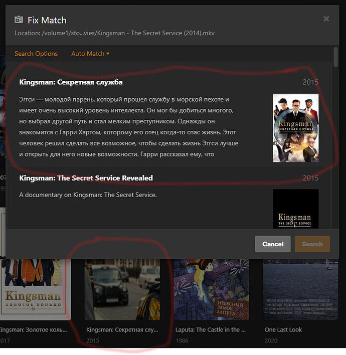Open the Kingsman: Секретная слу... taxi poster
This screenshot has width=346, height=355.
click(122, 290)
